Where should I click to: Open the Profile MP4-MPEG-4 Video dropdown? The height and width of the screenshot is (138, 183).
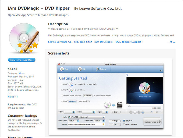(86, 117)
